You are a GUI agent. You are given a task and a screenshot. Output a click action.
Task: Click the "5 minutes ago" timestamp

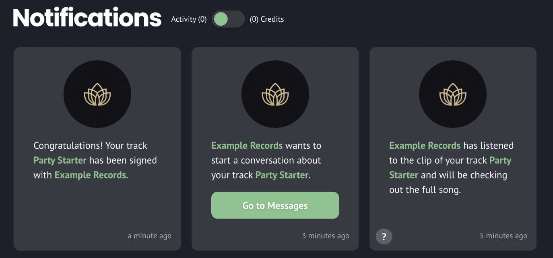click(x=503, y=236)
